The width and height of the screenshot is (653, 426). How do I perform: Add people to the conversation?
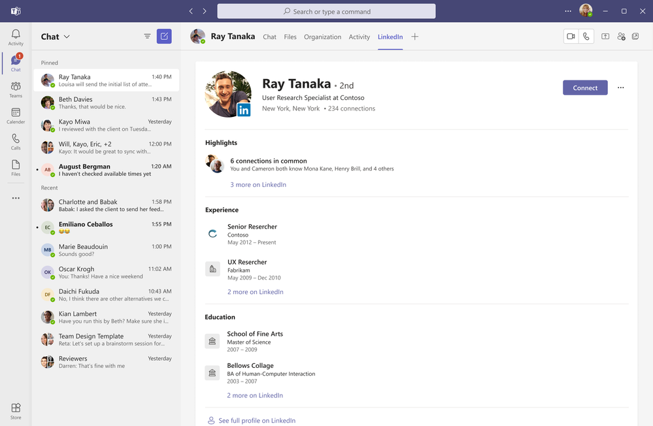(621, 36)
